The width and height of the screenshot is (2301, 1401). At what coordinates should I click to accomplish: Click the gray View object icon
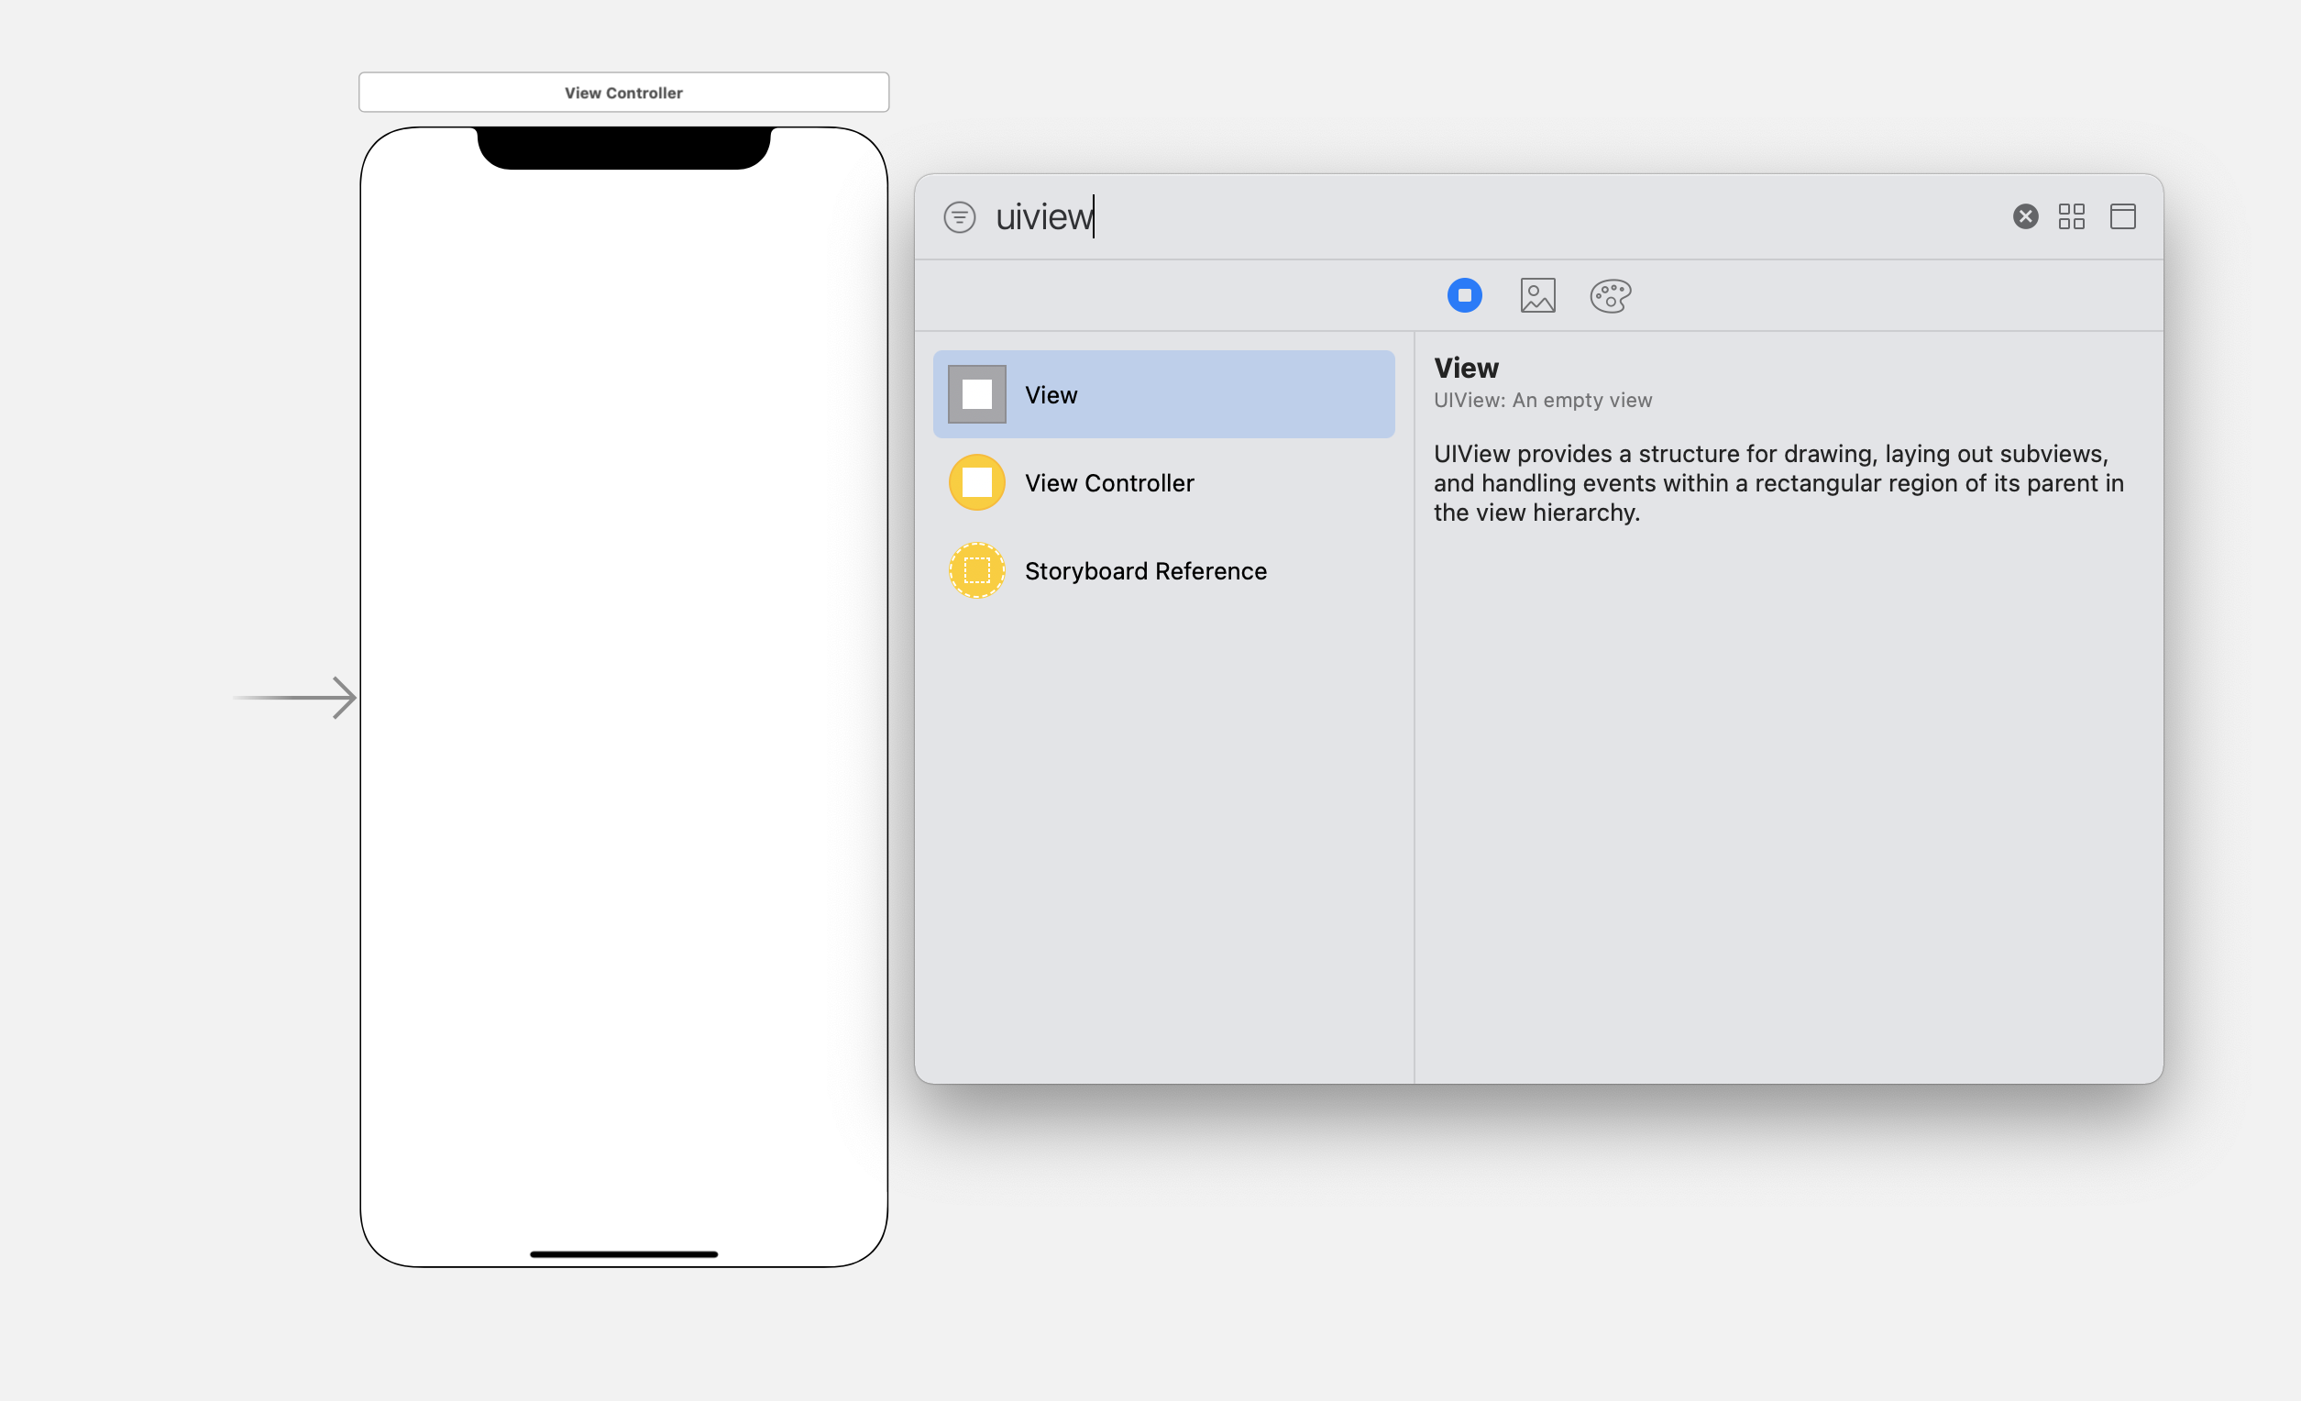(x=977, y=394)
